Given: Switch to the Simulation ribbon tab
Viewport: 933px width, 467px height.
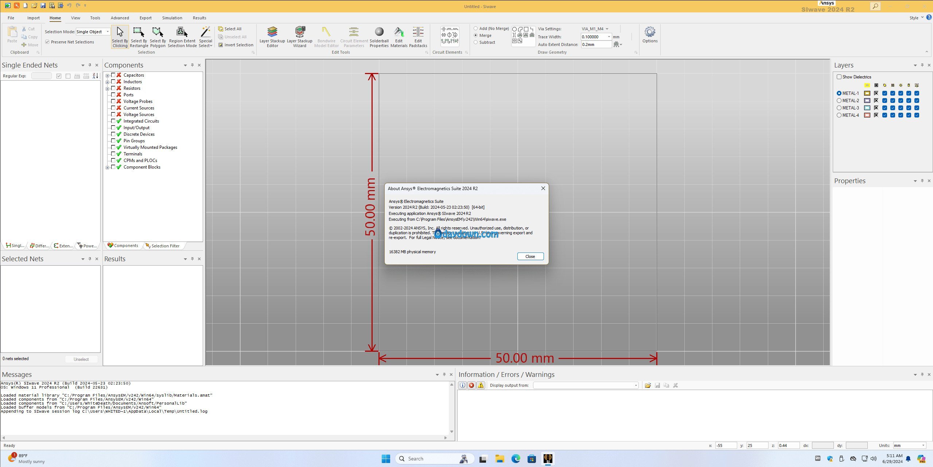Looking at the screenshot, I should 172,18.
